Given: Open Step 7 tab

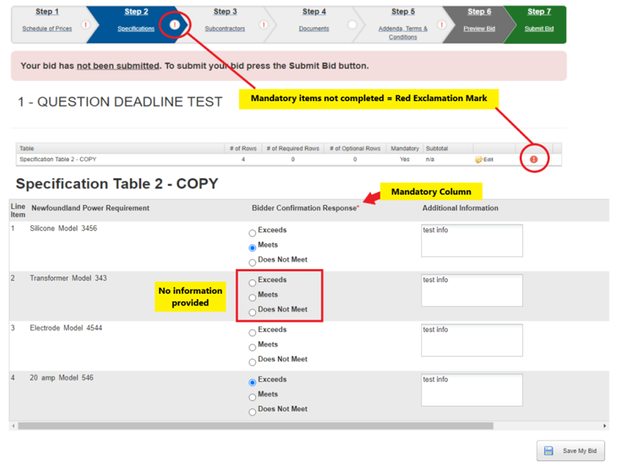Looking at the screenshot, I should coord(539,12).
